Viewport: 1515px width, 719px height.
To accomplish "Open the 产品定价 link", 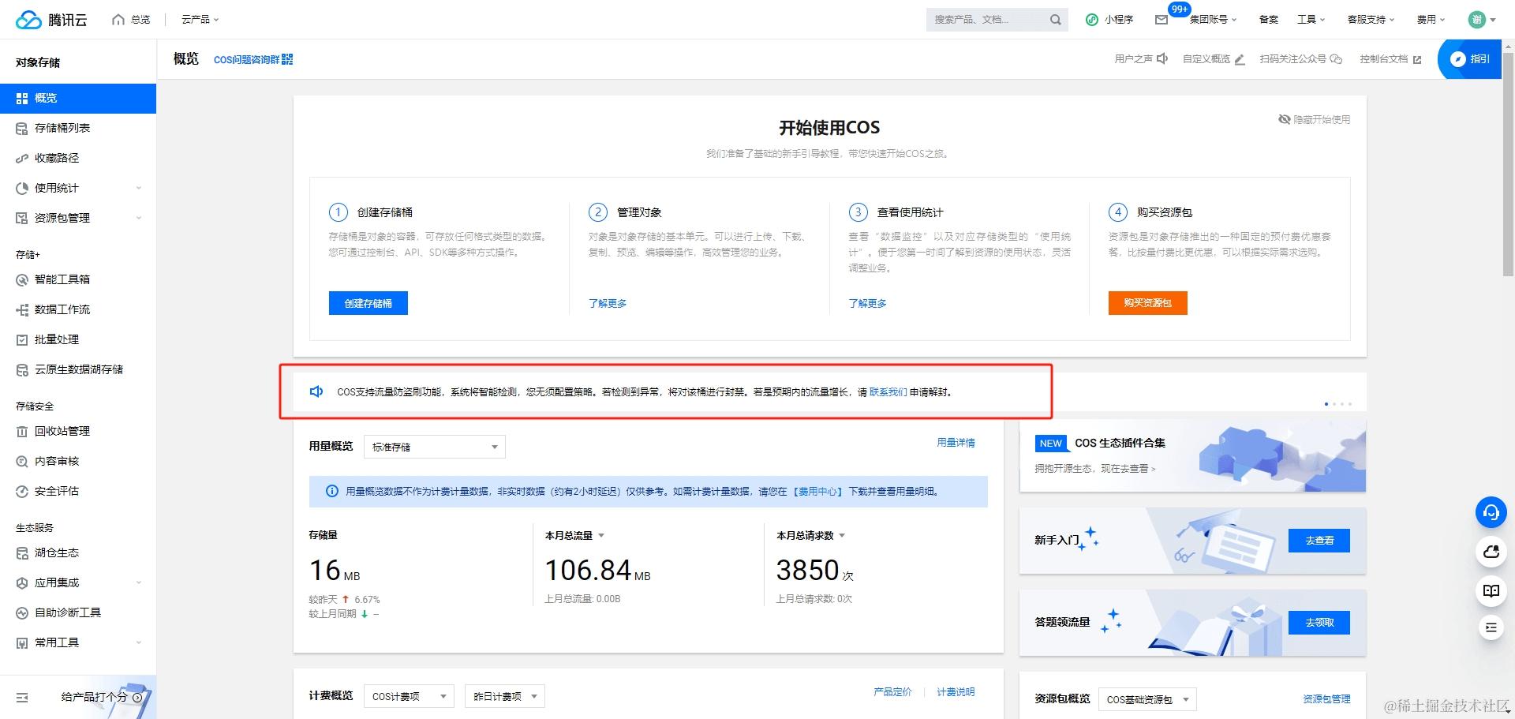I will [x=892, y=692].
